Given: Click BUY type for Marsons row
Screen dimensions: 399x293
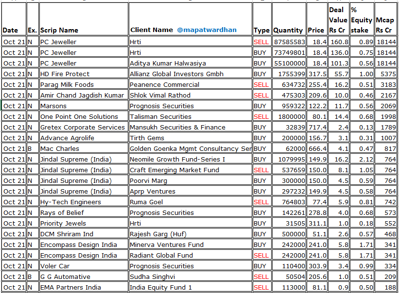Looking at the screenshot, I should click(x=262, y=106).
